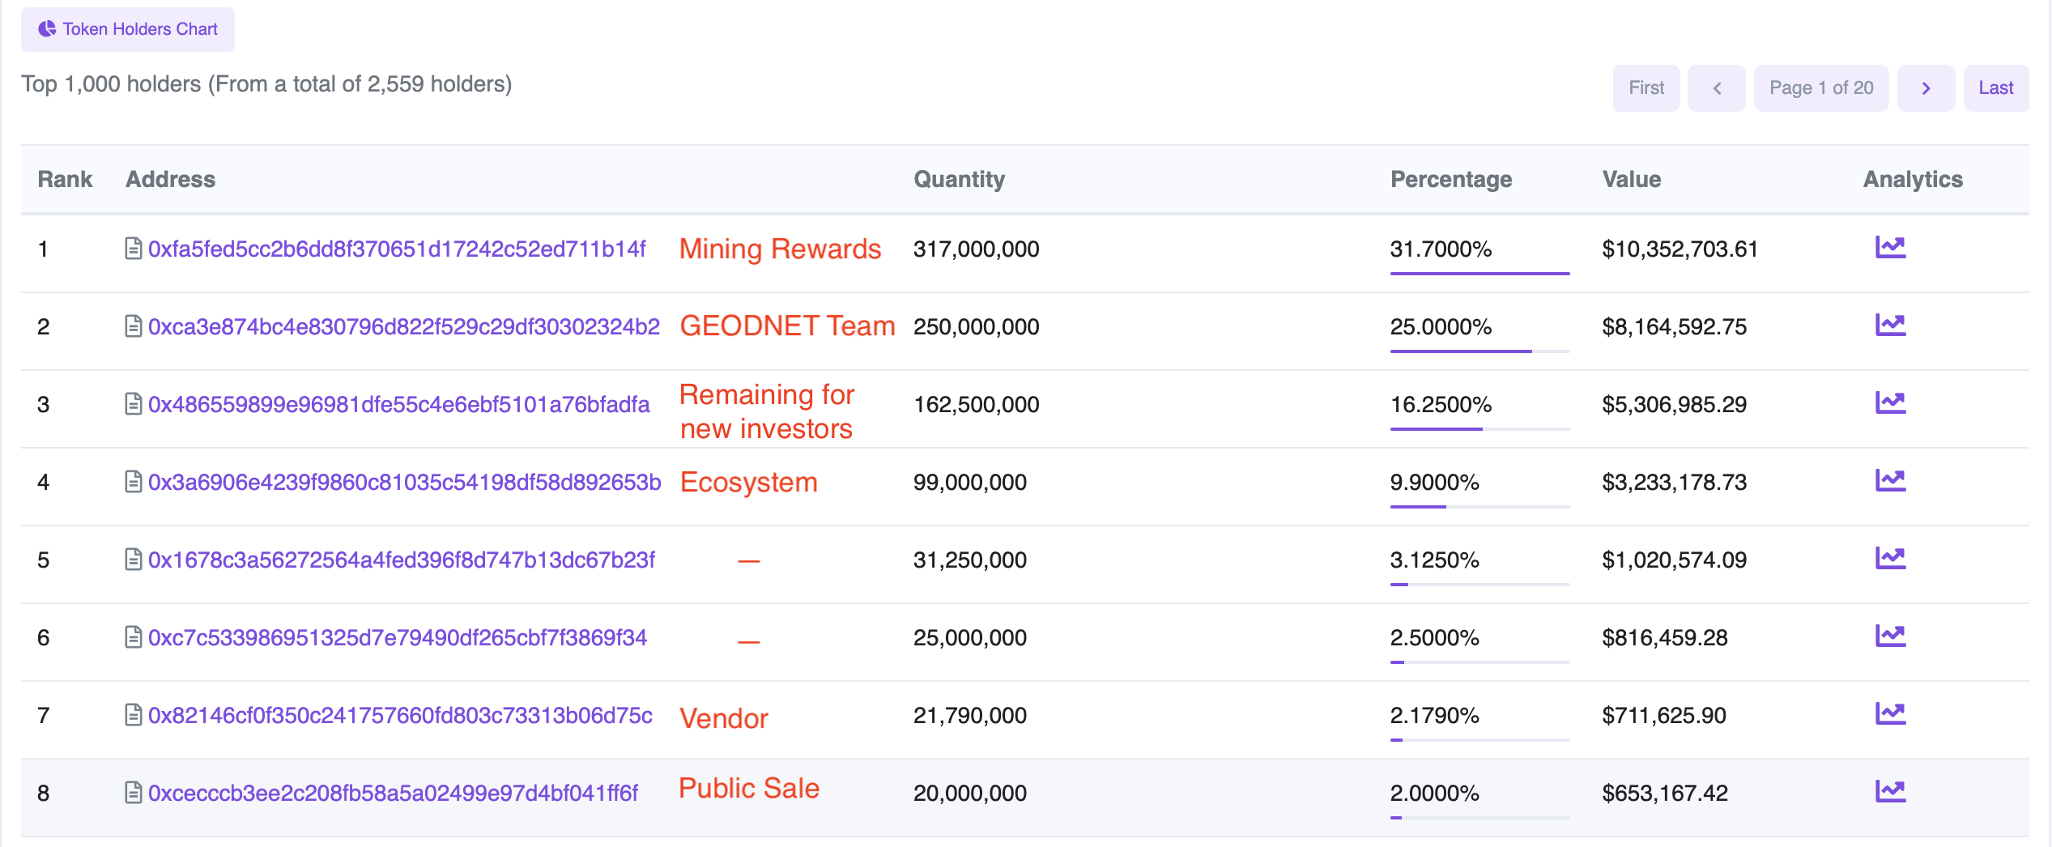Open address starting 0x1678c3a56272 link
The width and height of the screenshot is (2052, 847).
(401, 560)
